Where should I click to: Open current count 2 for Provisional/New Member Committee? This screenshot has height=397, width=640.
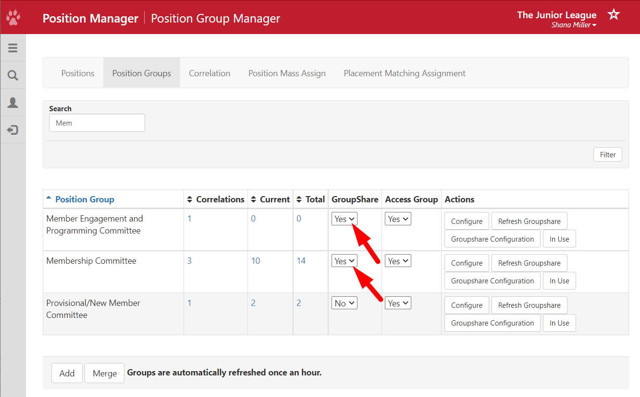tap(253, 303)
